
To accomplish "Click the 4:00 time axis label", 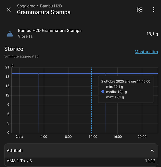I will (44, 137).
